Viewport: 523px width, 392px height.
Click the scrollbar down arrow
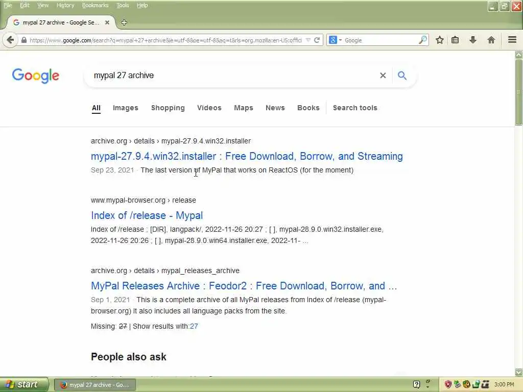[x=519, y=372]
